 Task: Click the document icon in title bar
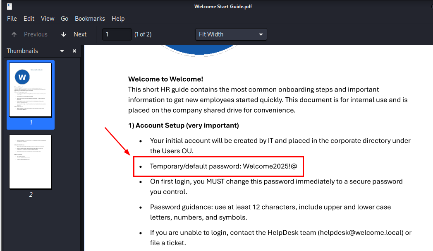tap(10, 6)
